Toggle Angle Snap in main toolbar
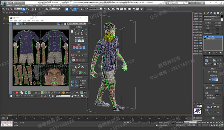 coord(75,9)
